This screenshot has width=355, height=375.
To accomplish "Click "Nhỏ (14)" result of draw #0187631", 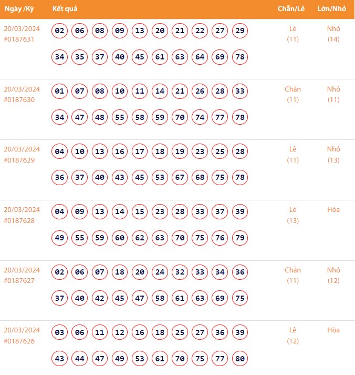I will [333, 34].
